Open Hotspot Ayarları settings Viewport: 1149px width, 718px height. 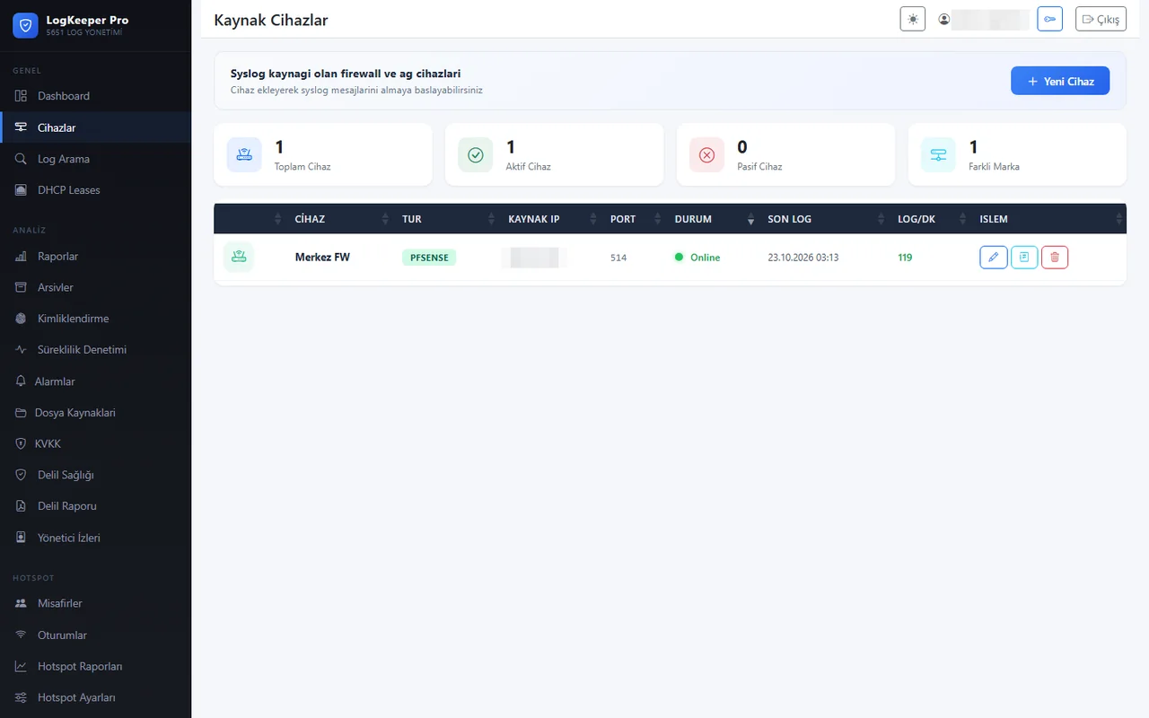point(95,697)
